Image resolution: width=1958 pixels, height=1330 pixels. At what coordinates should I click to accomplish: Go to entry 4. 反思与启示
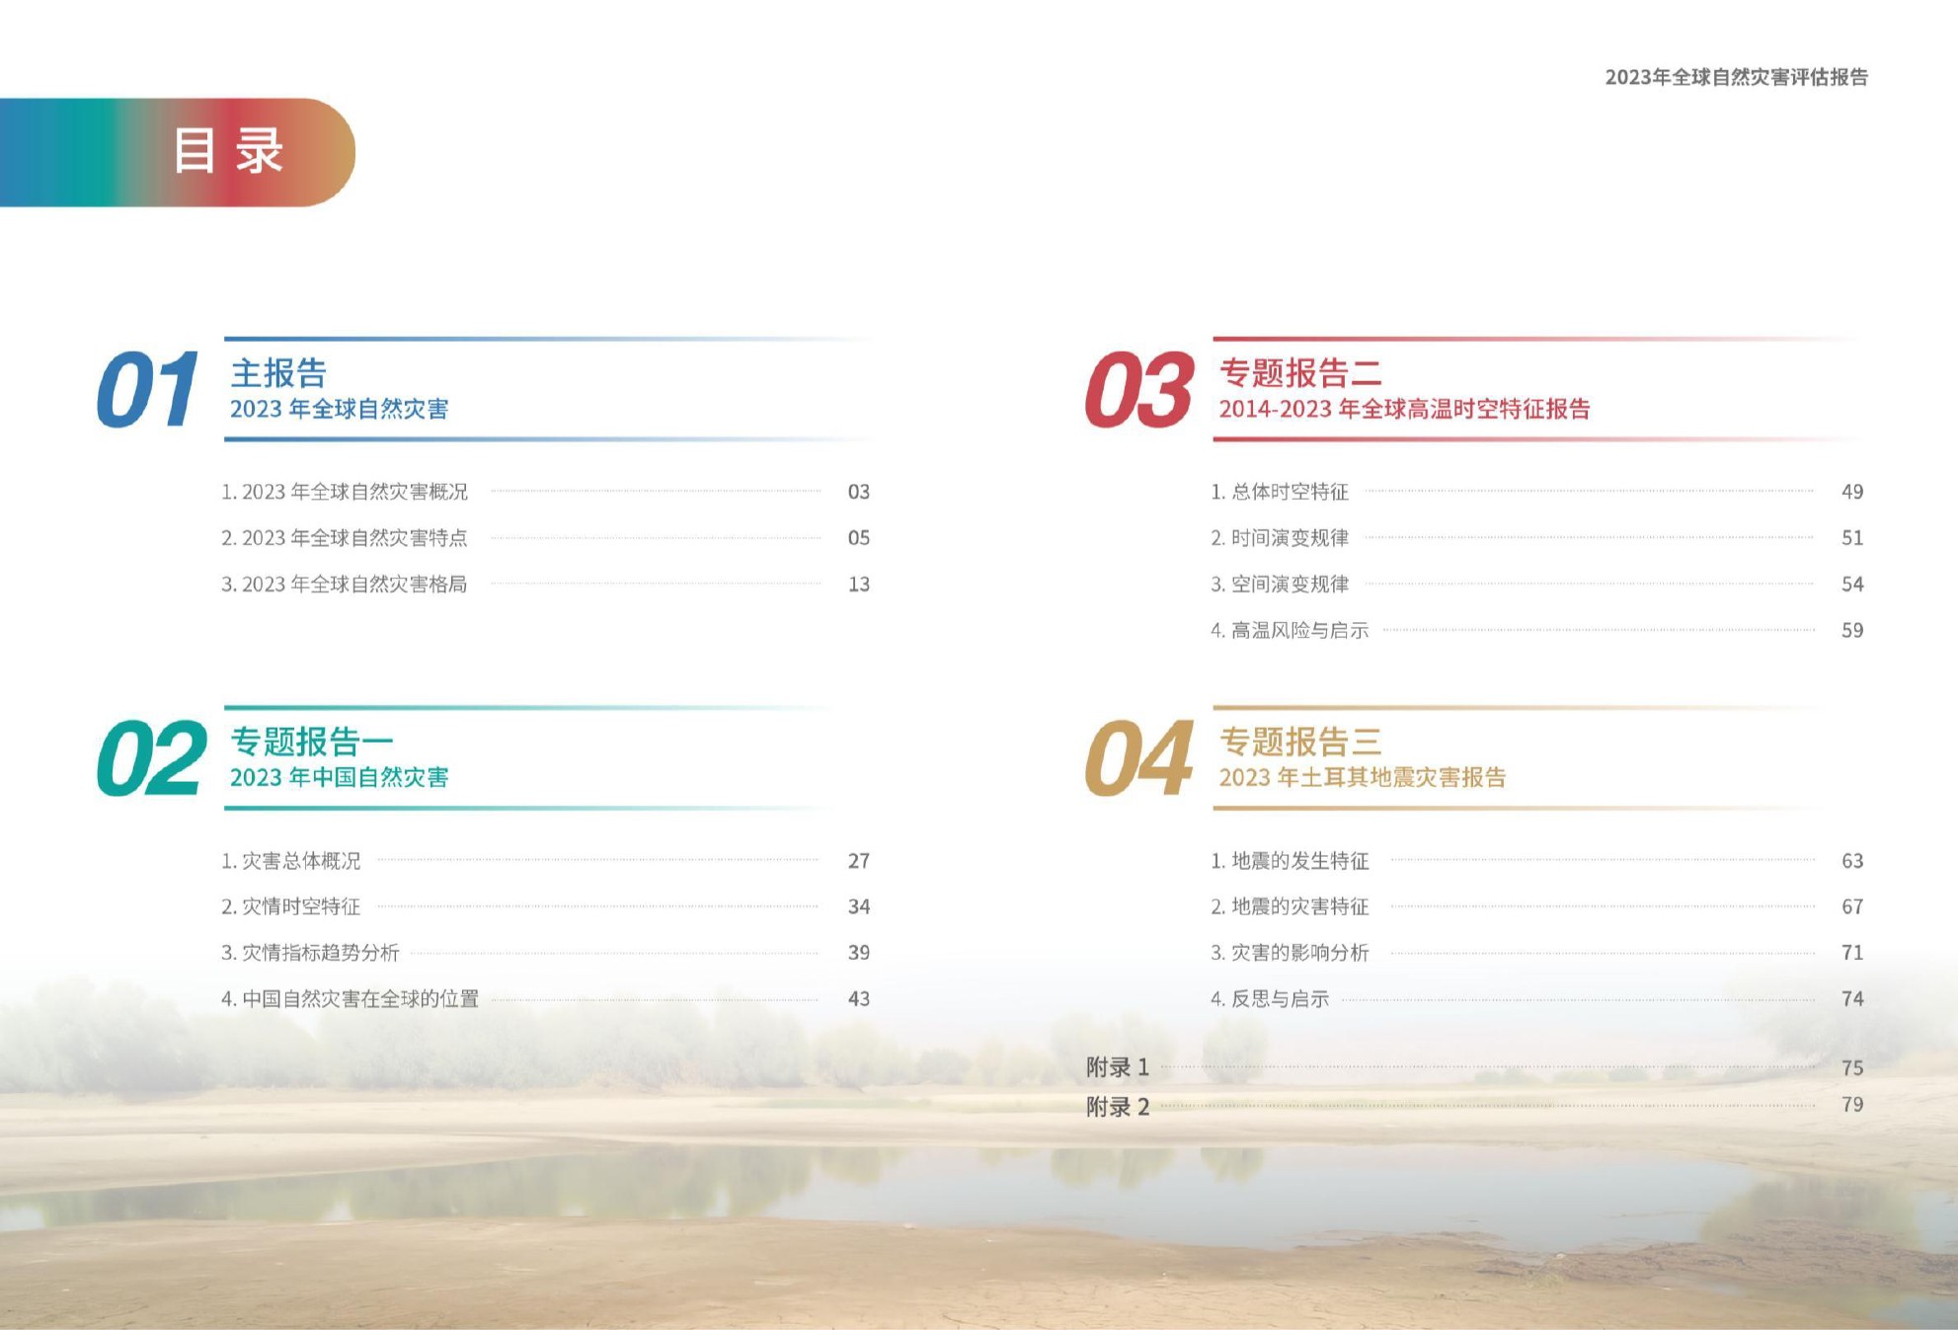(x=1270, y=999)
